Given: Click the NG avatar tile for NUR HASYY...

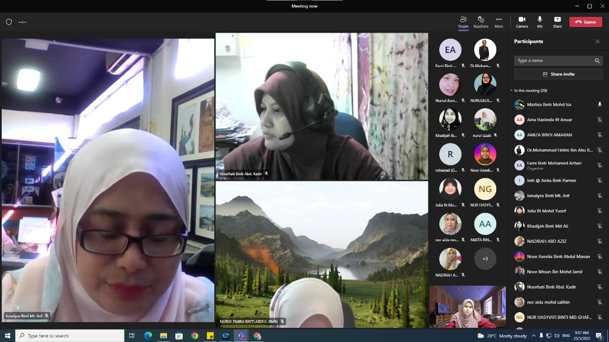Looking at the screenshot, I should click(x=485, y=189).
